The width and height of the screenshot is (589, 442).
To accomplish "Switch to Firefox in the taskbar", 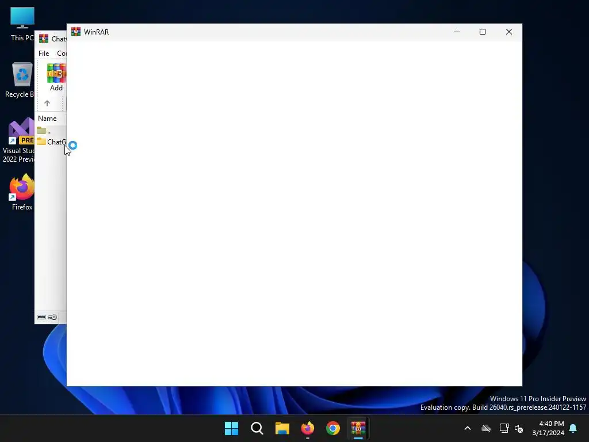I will 308,428.
